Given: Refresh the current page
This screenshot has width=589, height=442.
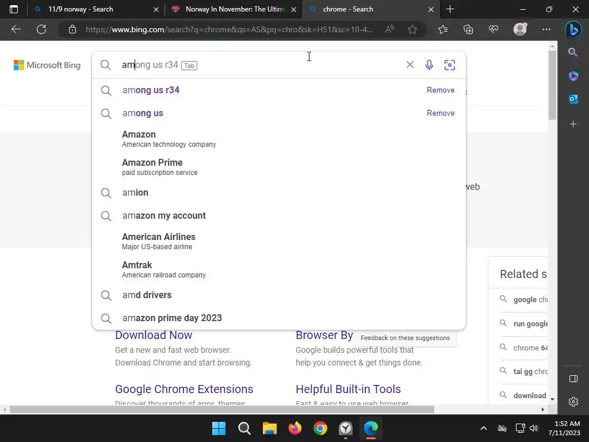Looking at the screenshot, I should pyautogui.click(x=41, y=29).
